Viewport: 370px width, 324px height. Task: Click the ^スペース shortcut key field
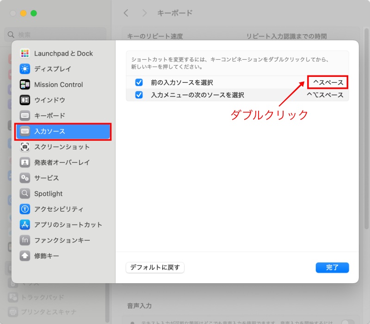[x=327, y=82]
